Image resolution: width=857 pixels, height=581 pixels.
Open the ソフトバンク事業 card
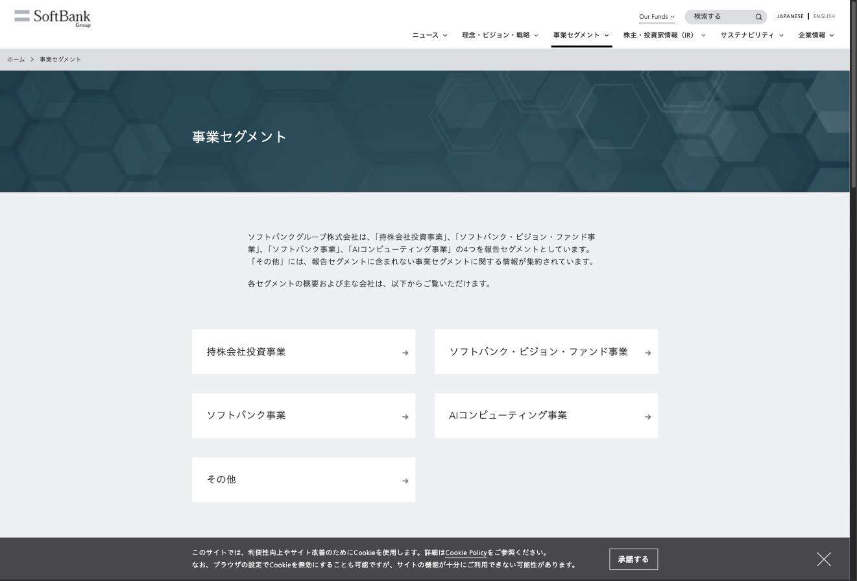tap(304, 416)
